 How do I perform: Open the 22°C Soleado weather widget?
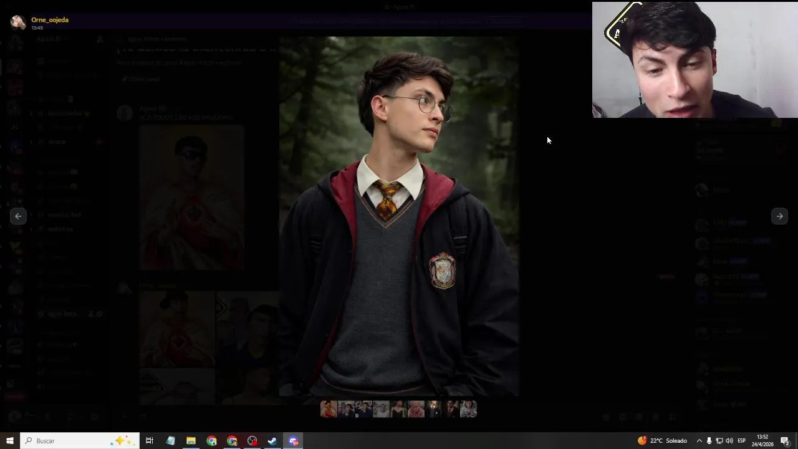point(662,441)
